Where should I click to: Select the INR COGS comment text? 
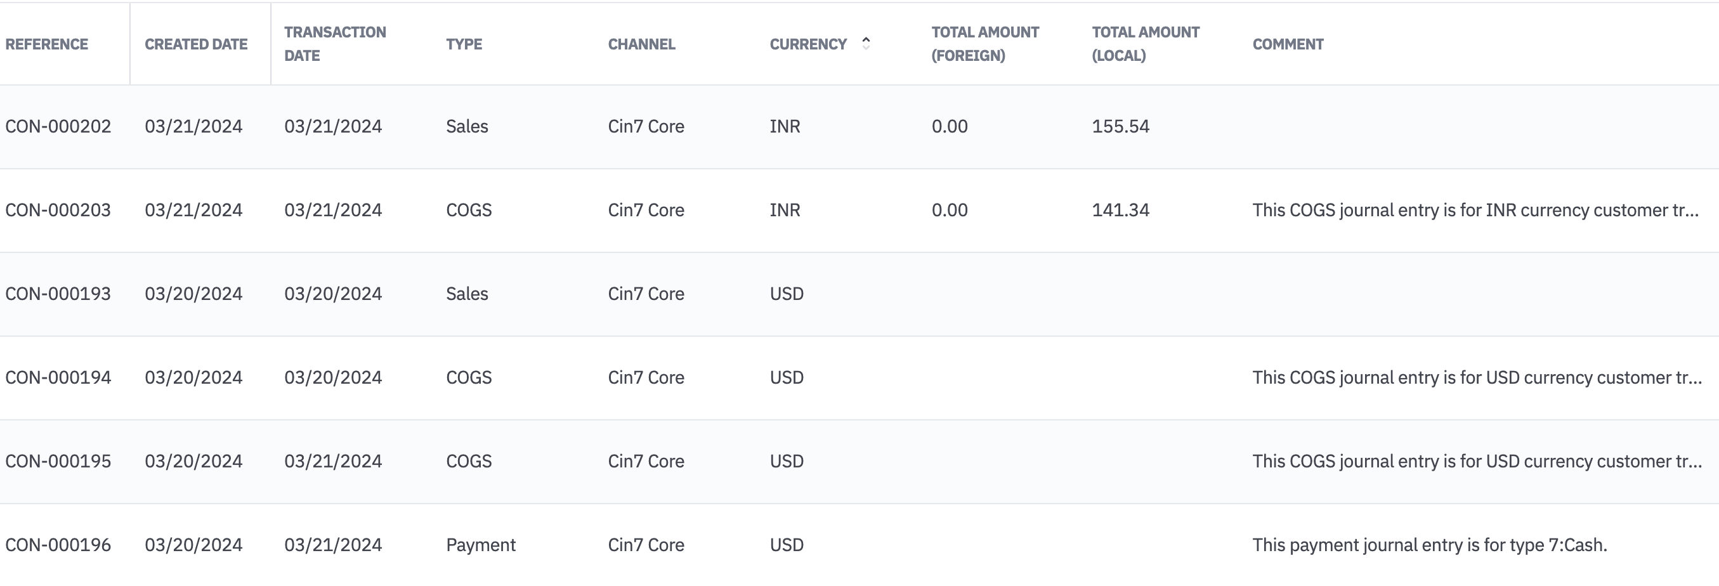pyautogui.click(x=1475, y=211)
